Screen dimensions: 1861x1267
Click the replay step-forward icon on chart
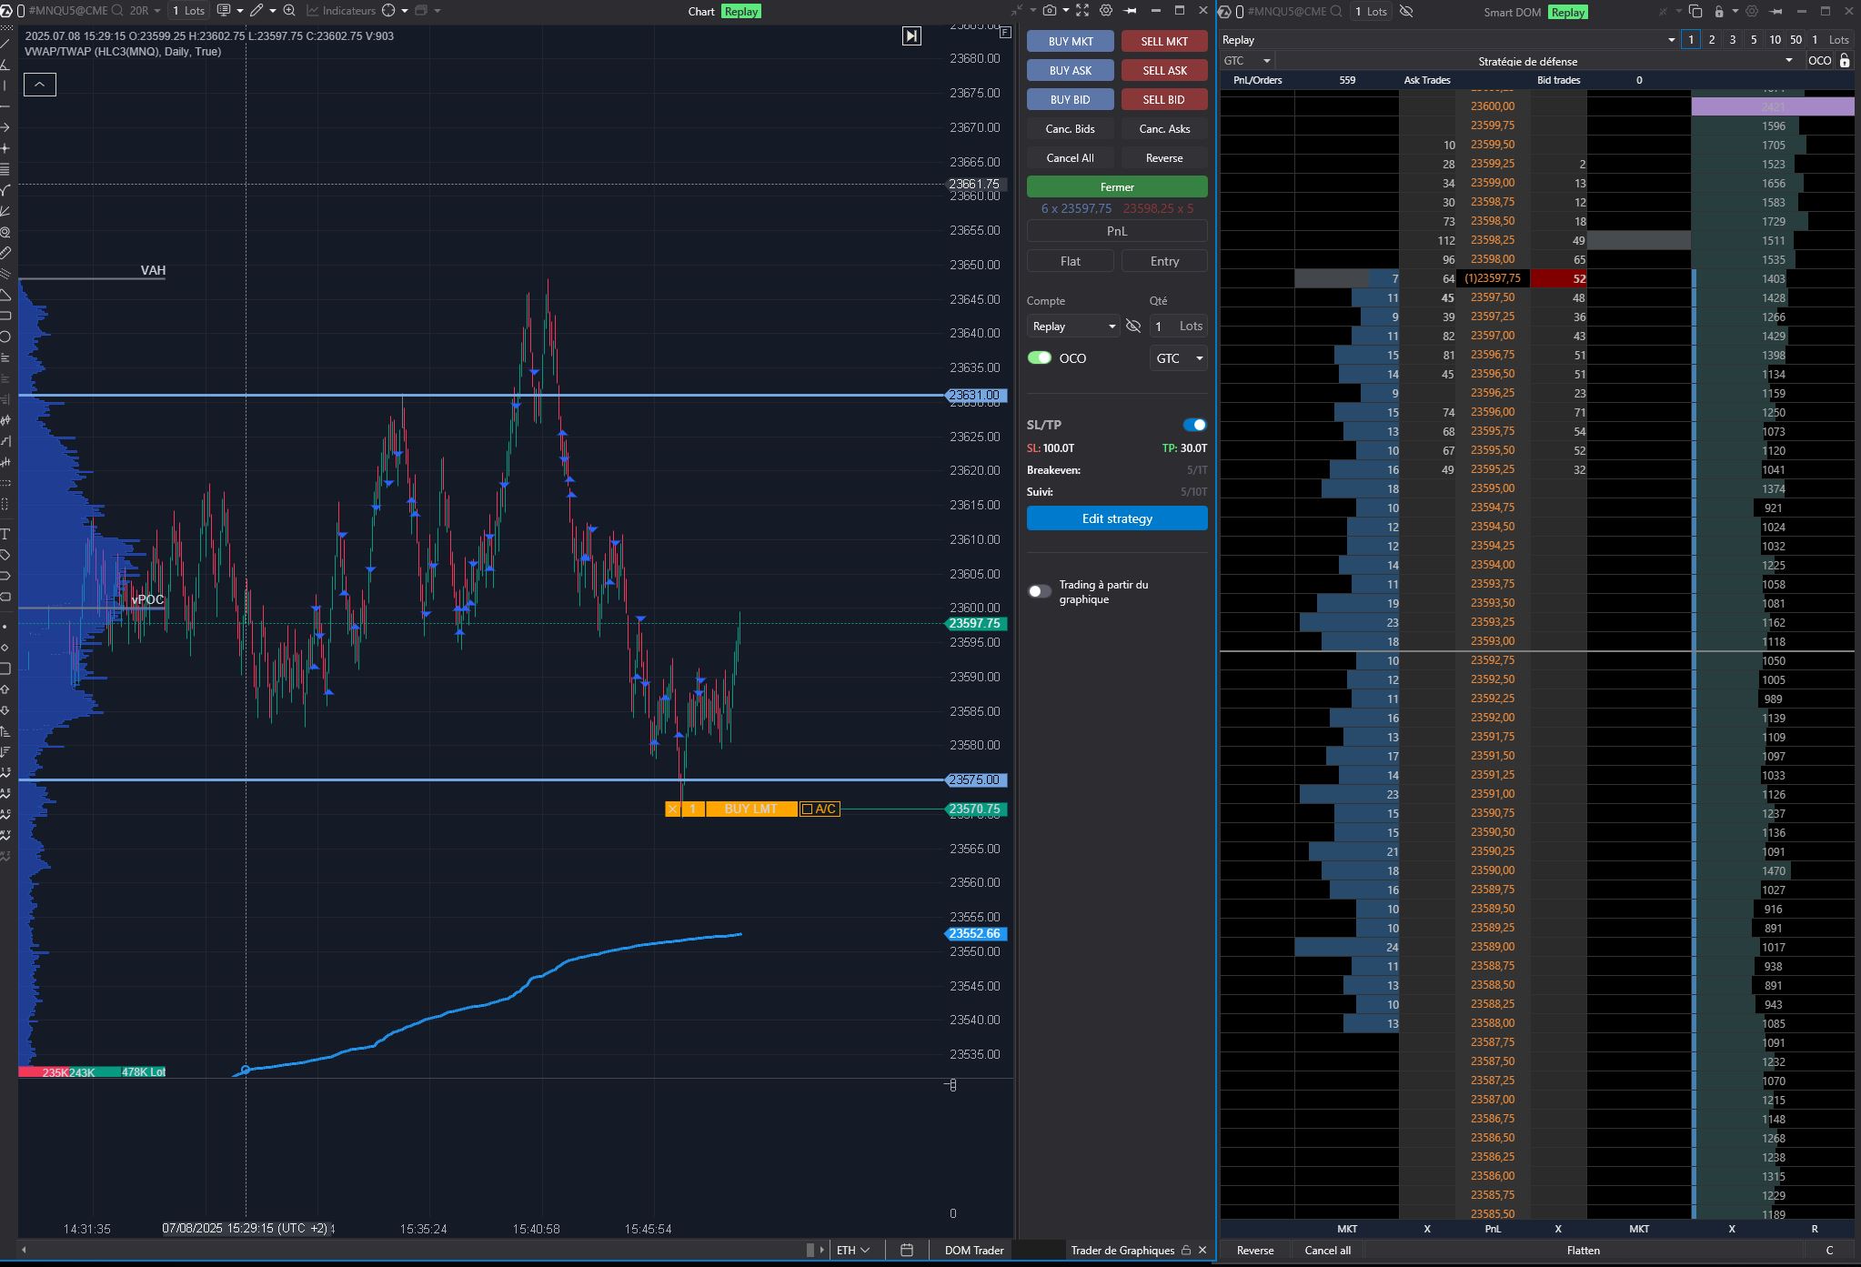click(911, 35)
